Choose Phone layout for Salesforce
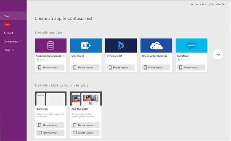 pos(191,68)
